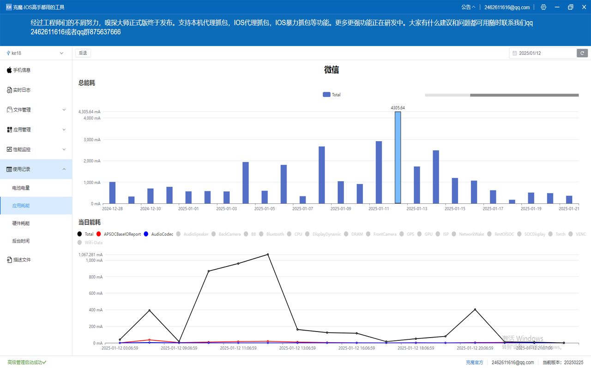
Task: Expand the 公告 announcement toggle
Action: point(468,7)
